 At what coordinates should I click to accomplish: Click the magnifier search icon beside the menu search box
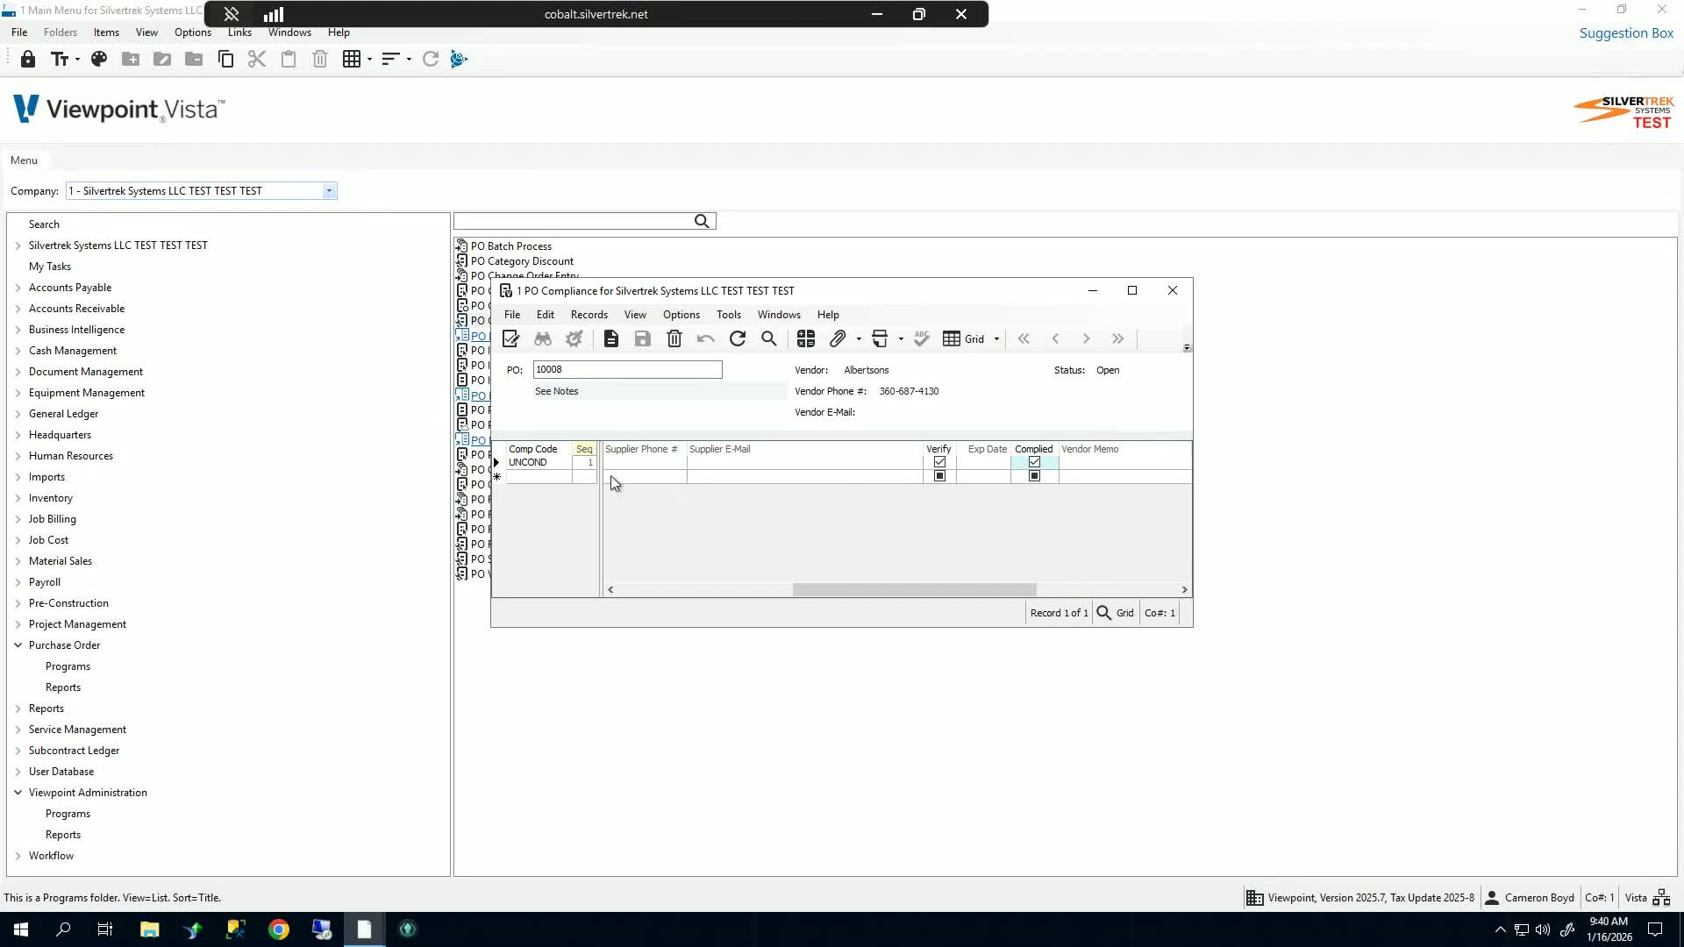tap(702, 222)
